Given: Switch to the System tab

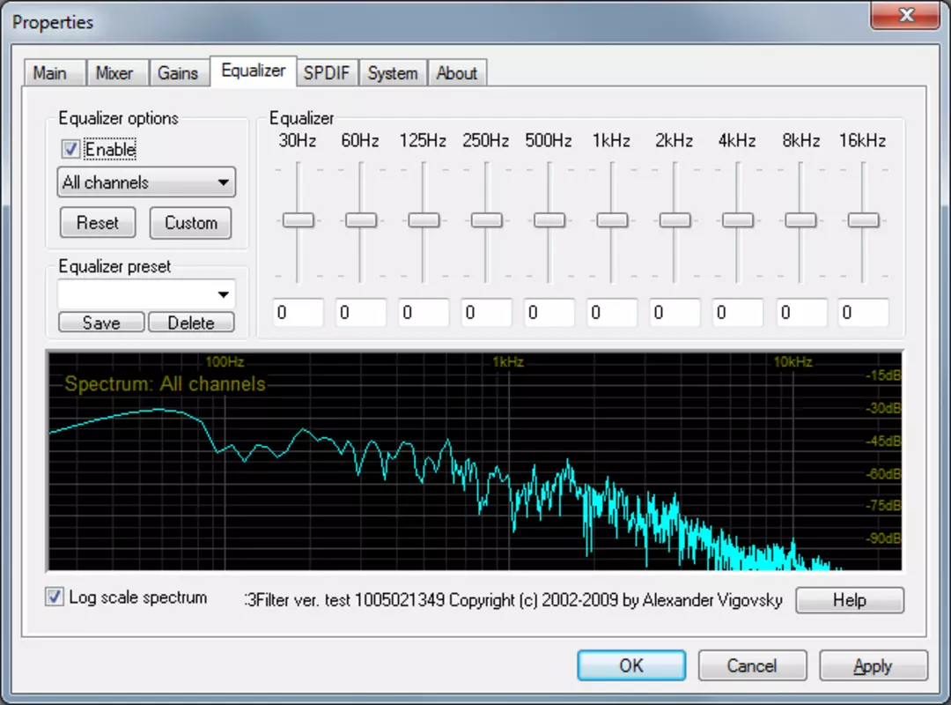Looking at the screenshot, I should tap(393, 73).
